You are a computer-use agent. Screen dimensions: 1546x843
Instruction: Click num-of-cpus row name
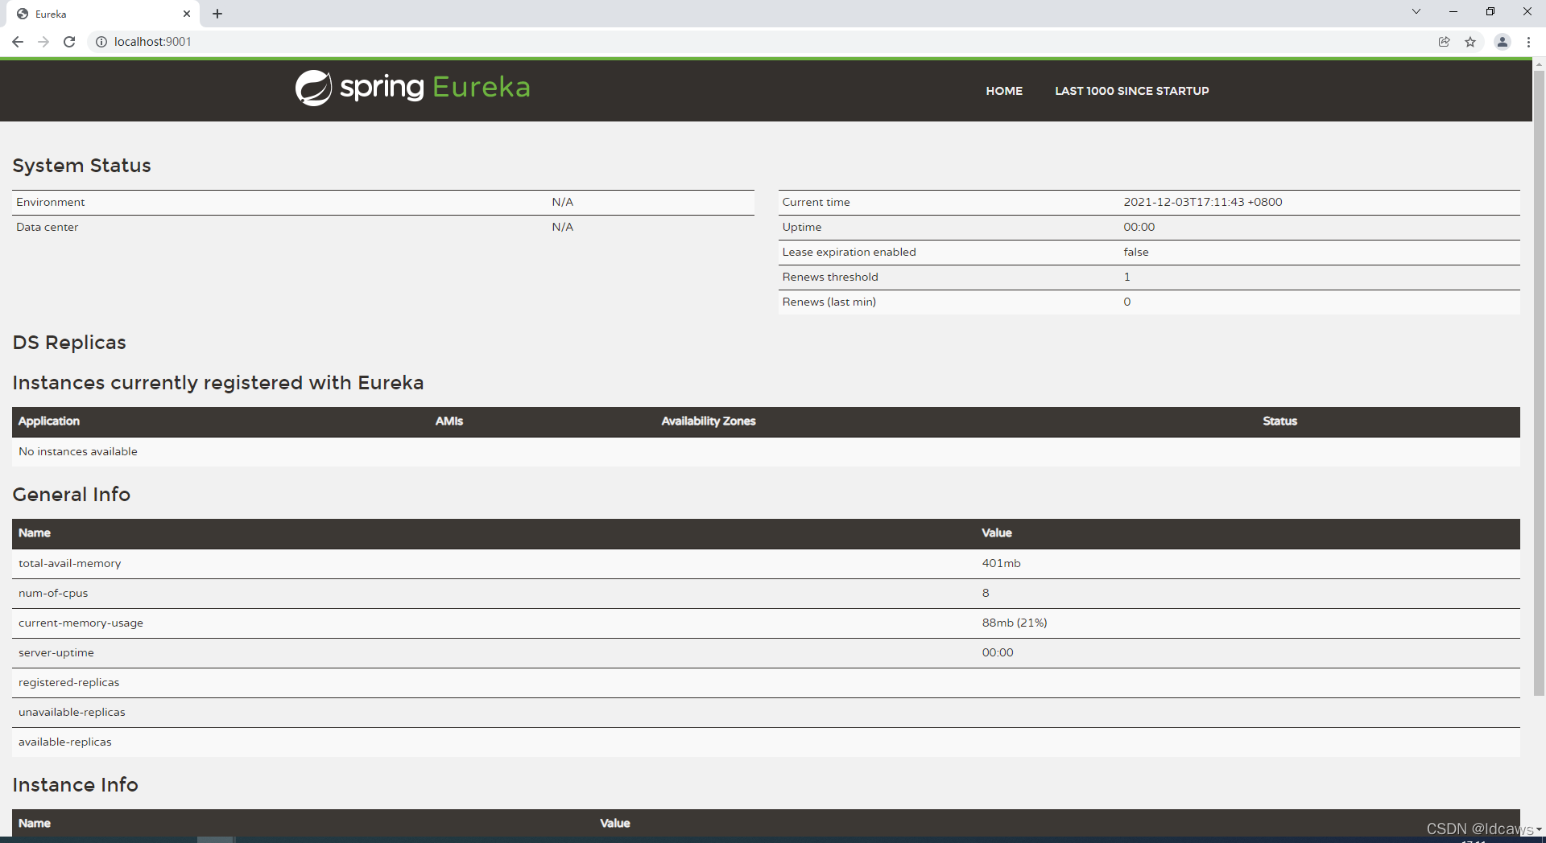[53, 594]
